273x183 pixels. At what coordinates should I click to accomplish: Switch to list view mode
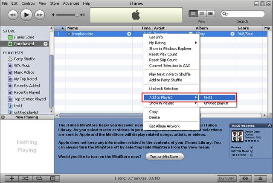click(193, 14)
